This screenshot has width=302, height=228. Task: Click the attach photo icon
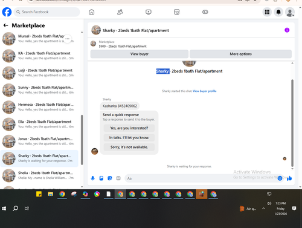(101, 178)
